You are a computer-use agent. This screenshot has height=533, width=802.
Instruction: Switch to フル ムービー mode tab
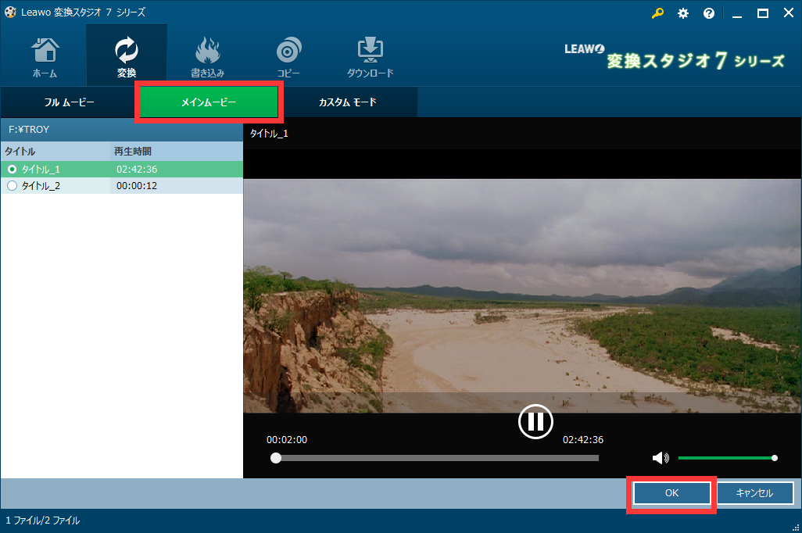coord(69,102)
